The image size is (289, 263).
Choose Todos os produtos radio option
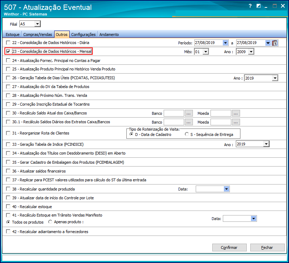pos(8,222)
